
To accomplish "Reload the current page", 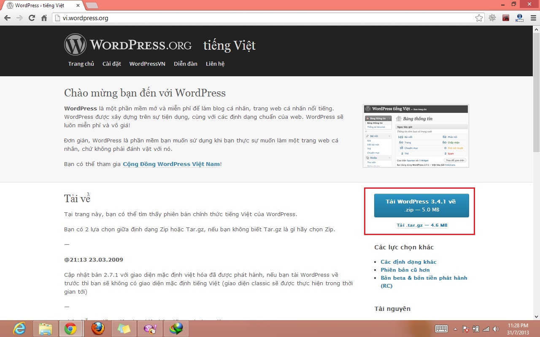I will (32, 18).
